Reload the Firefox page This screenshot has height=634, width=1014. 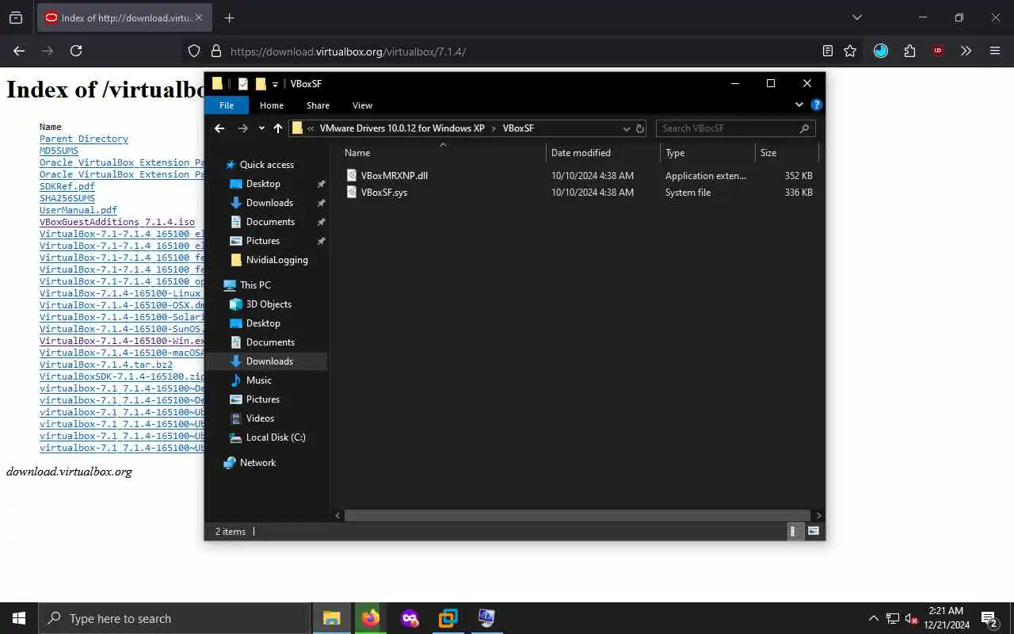(76, 51)
